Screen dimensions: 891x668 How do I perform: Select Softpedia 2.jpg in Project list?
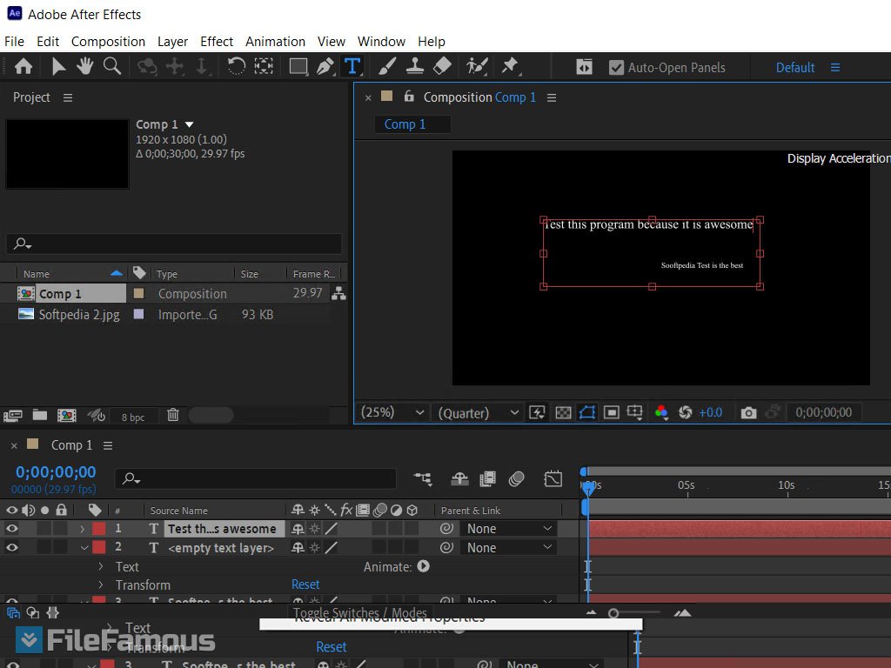point(79,315)
